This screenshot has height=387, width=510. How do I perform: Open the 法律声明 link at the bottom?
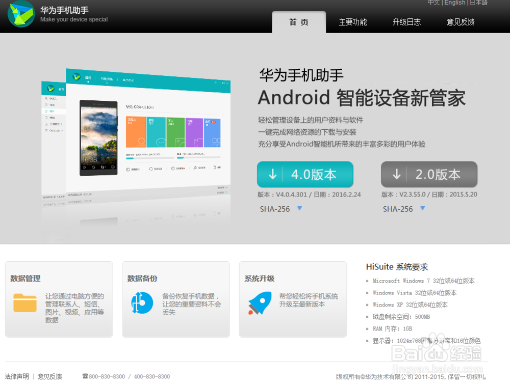[16, 376]
